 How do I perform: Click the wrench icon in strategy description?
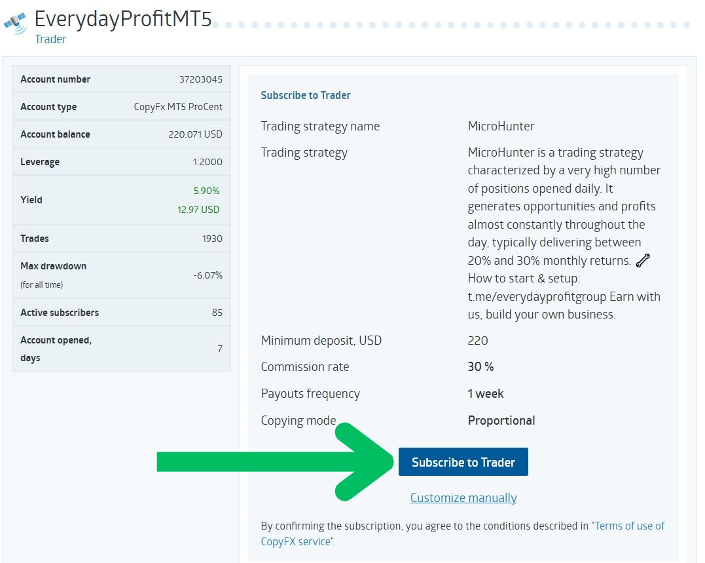pyautogui.click(x=643, y=261)
